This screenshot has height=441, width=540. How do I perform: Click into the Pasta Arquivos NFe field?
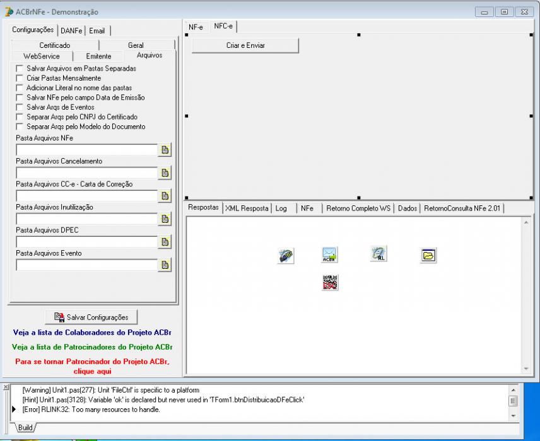coord(87,150)
